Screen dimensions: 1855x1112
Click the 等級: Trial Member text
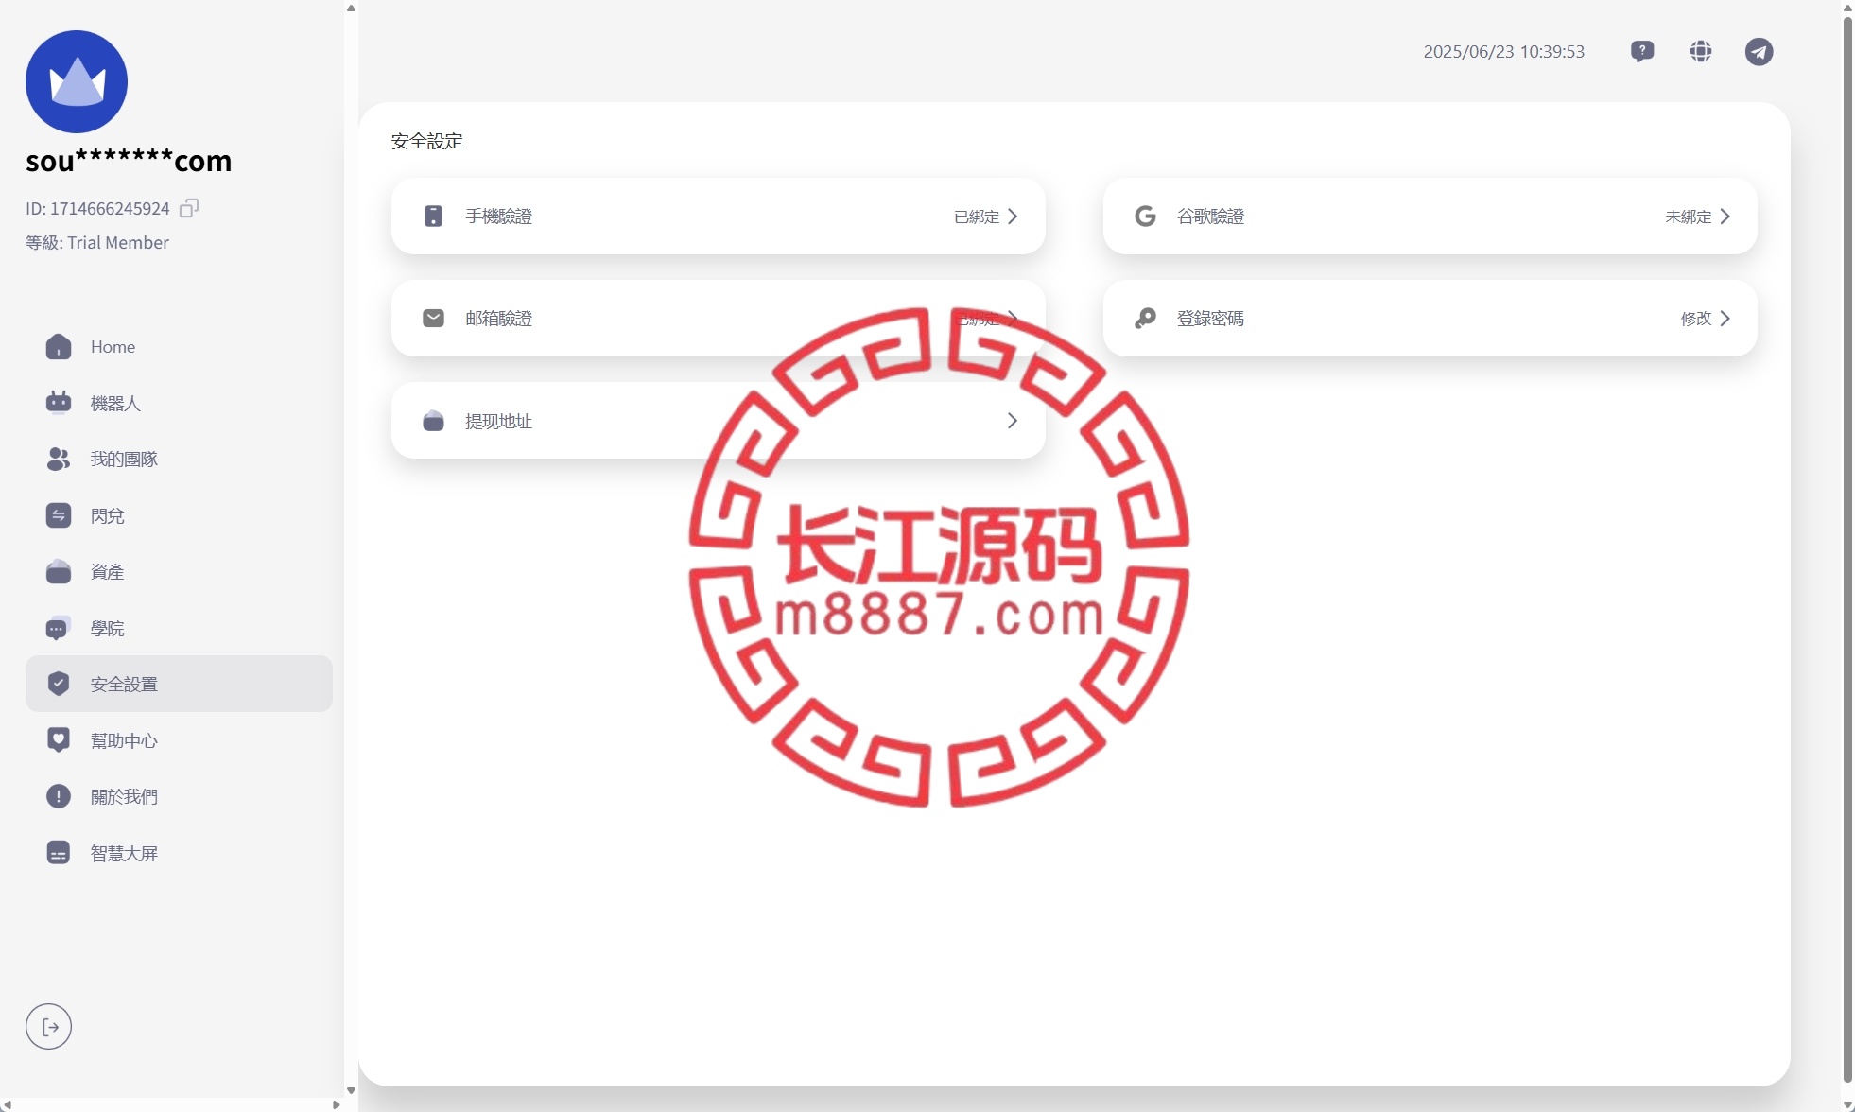97,242
